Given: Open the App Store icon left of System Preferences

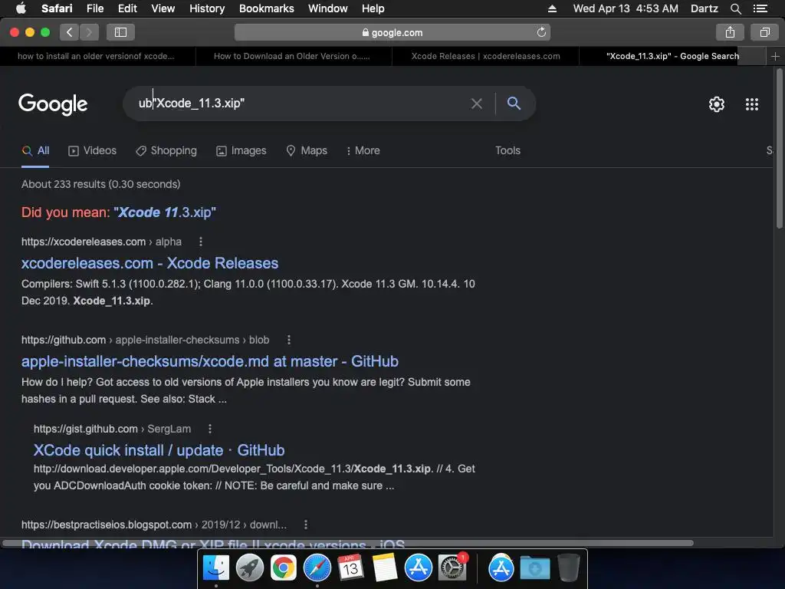Looking at the screenshot, I should pyautogui.click(x=418, y=568).
